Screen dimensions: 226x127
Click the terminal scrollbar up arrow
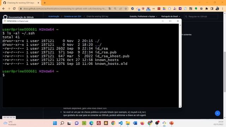[180, 25]
